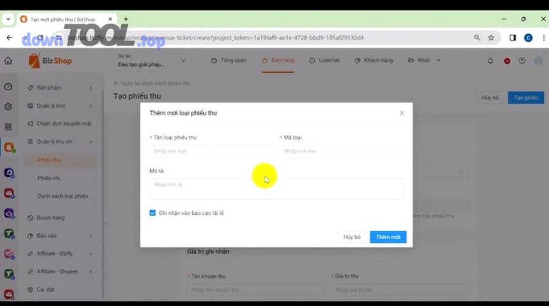Click the Thêm mới button
Image resolution: width=549 pixels, height=306 pixels.
(388, 237)
